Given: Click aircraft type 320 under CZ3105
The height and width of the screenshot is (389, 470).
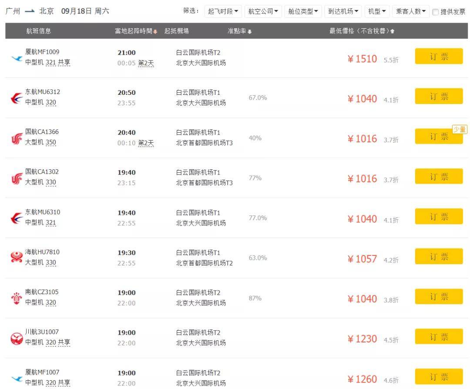Looking at the screenshot, I should coord(50,302).
